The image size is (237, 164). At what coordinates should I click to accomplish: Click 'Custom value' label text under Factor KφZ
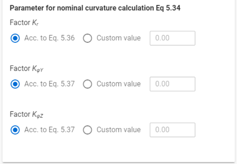click(119, 130)
